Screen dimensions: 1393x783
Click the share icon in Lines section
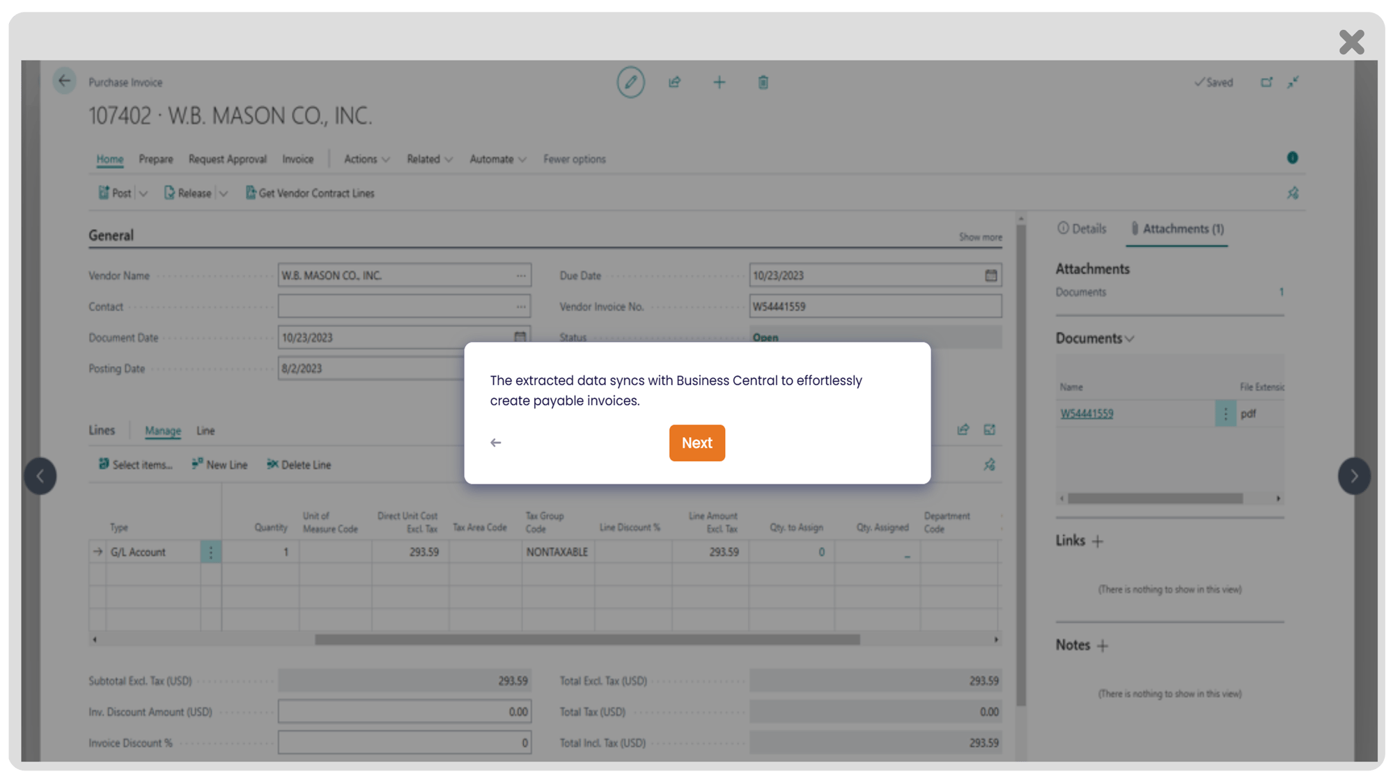tap(963, 430)
